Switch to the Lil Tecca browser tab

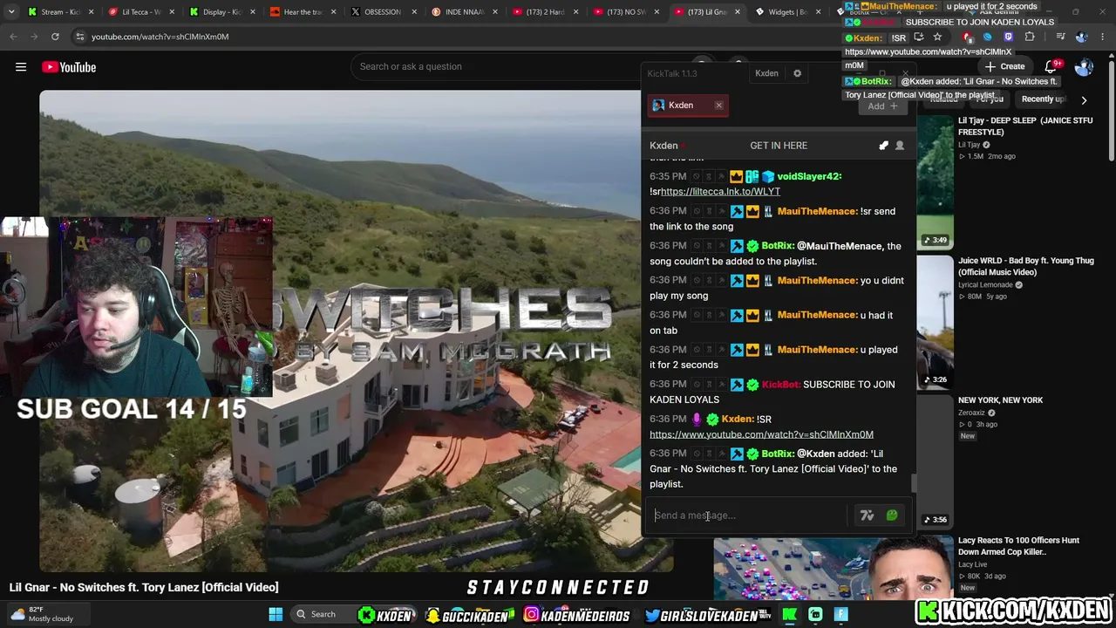pos(139,12)
